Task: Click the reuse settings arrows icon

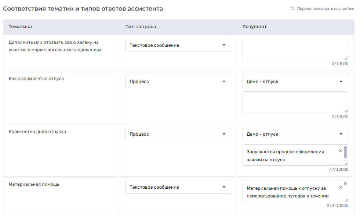Action: click(x=292, y=8)
